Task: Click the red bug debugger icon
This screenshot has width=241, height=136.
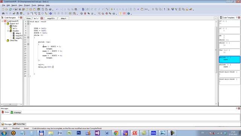Action: click(85, 14)
